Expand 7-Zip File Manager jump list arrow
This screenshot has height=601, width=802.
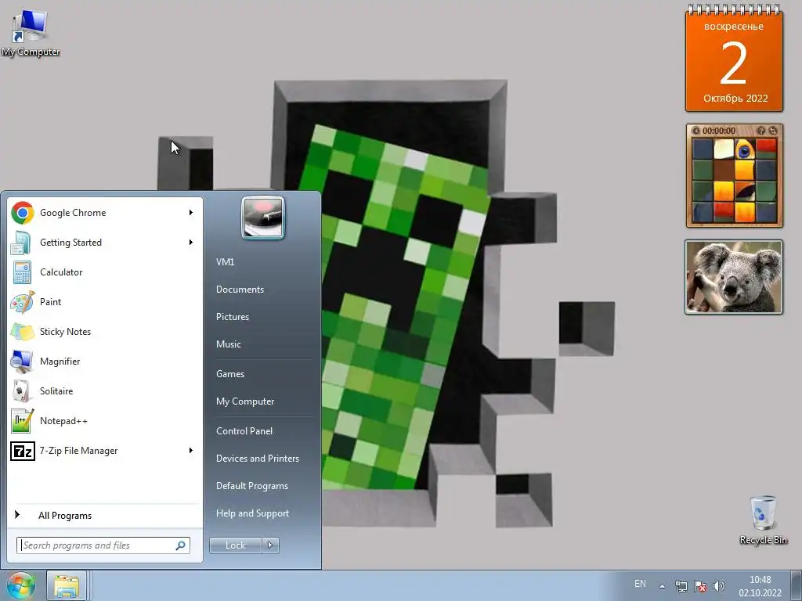pyautogui.click(x=191, y=450)
